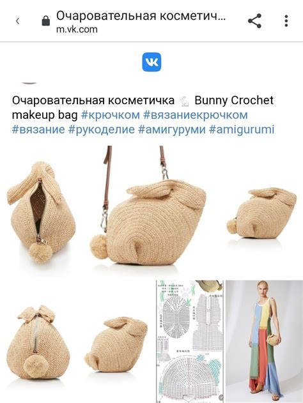The height and width of the screenshot is (403, 303).
Task: Open the #вязаниекрючком hashtag
Action: [196, 115]
